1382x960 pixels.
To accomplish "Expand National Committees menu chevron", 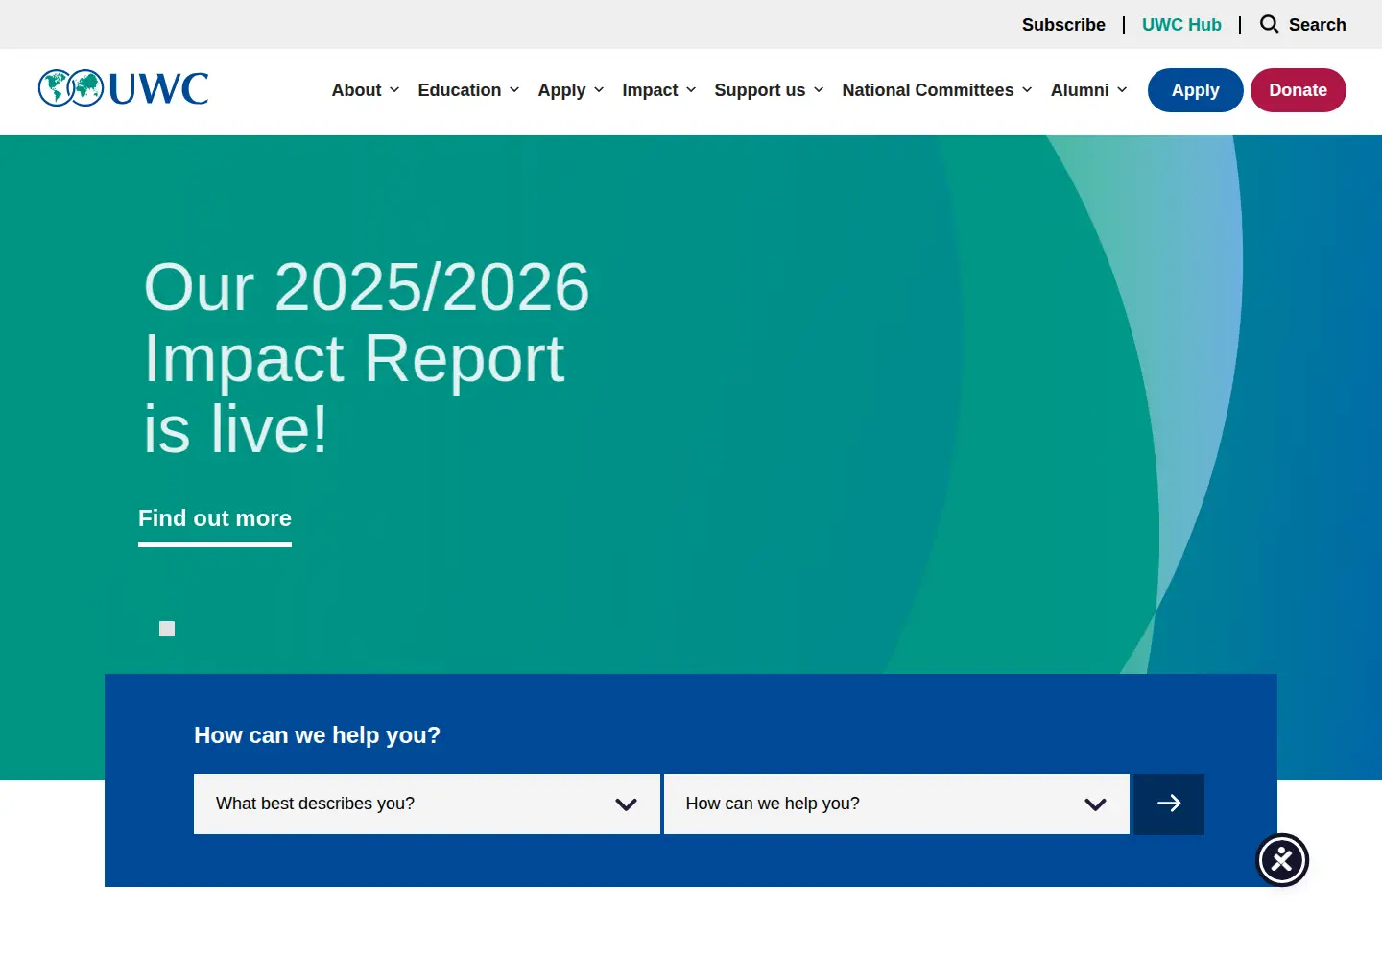I will tap(1027, 90).
